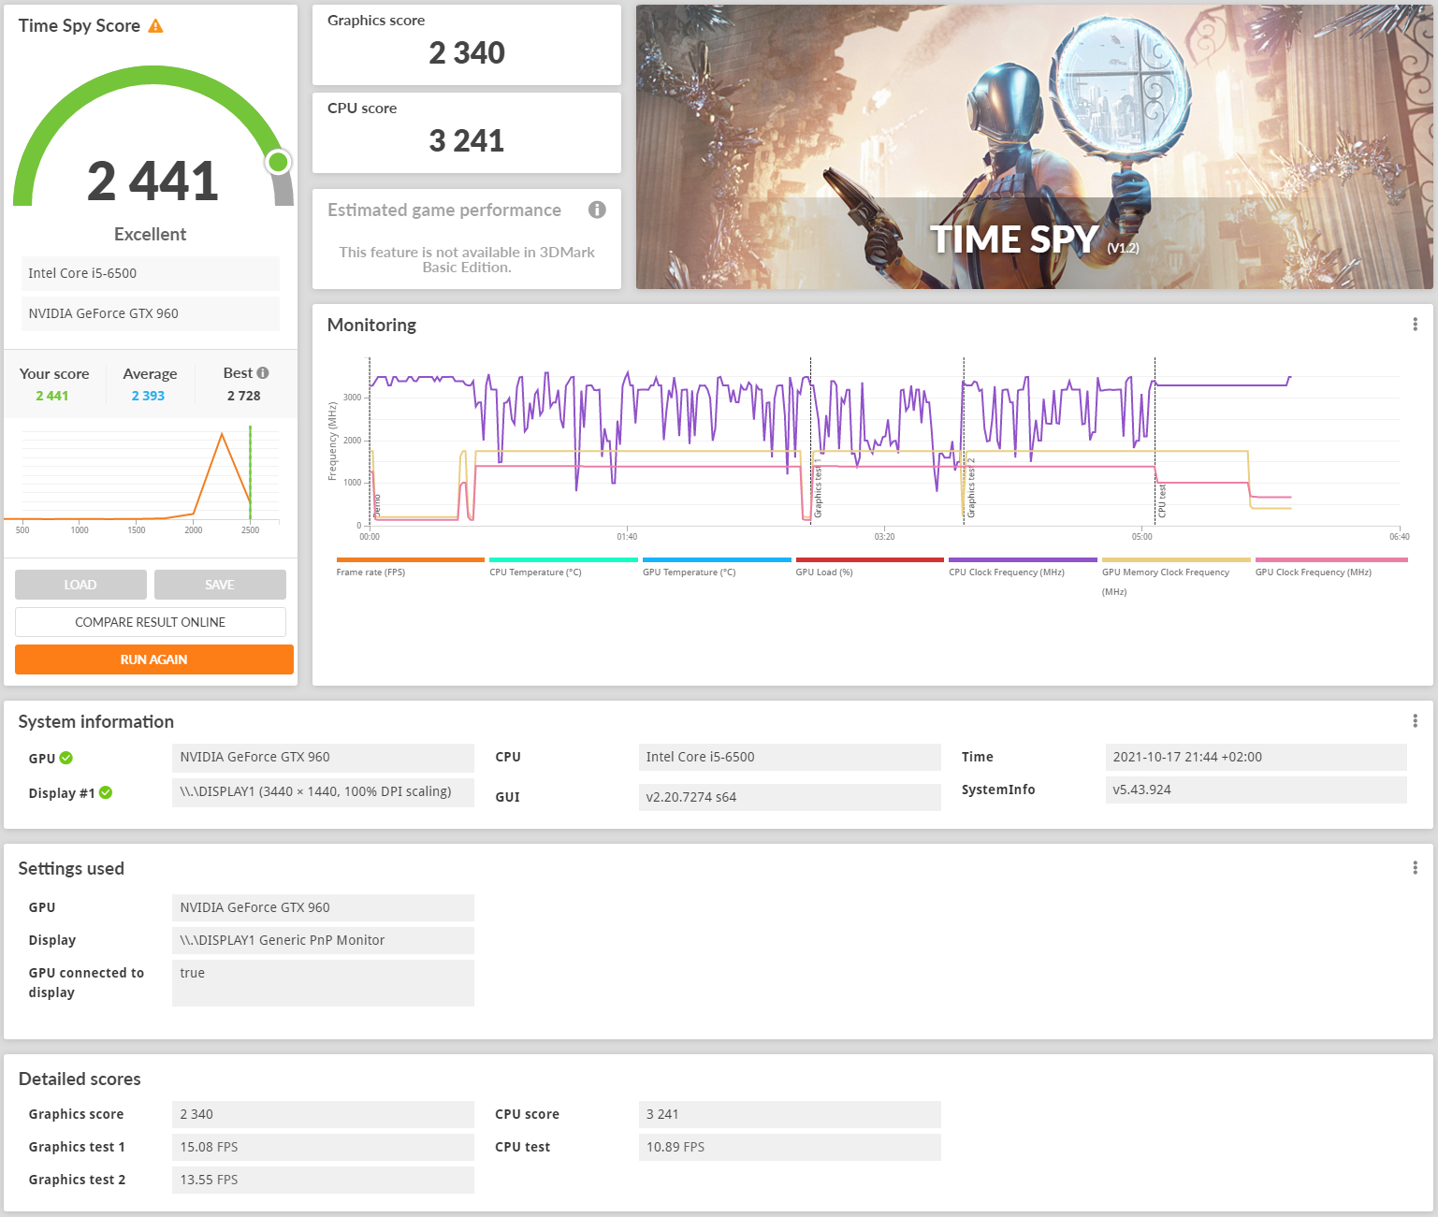Click CPU test marker in monitoring chart
The width and height of the screenshot is (1438, 1217).
tap(1162, 500)
